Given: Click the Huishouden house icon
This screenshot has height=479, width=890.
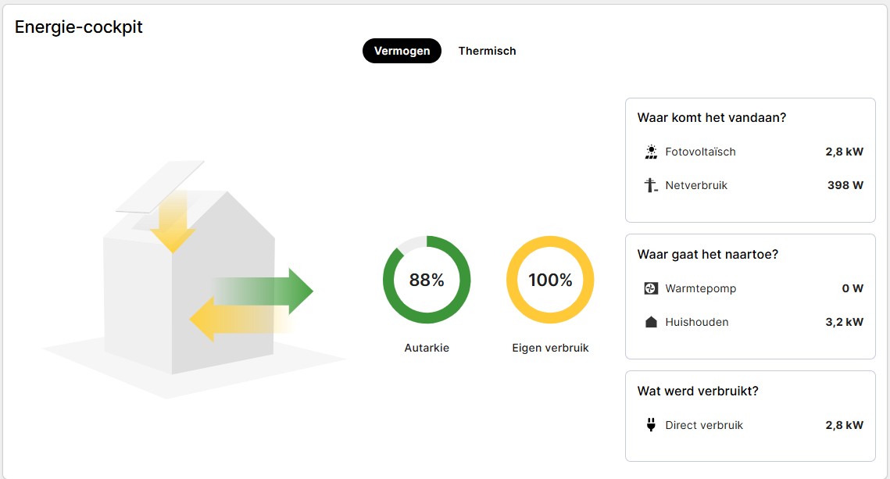Looking at the screenshot, I should (x=651, y=323).
